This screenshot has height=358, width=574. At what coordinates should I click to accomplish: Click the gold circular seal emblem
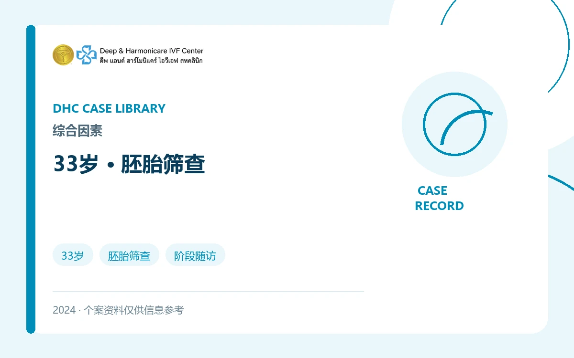pyautogui.click(x=63, y=55)
